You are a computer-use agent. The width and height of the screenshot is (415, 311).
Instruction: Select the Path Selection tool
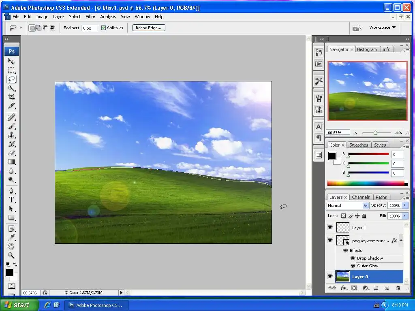tap(11, 209)
